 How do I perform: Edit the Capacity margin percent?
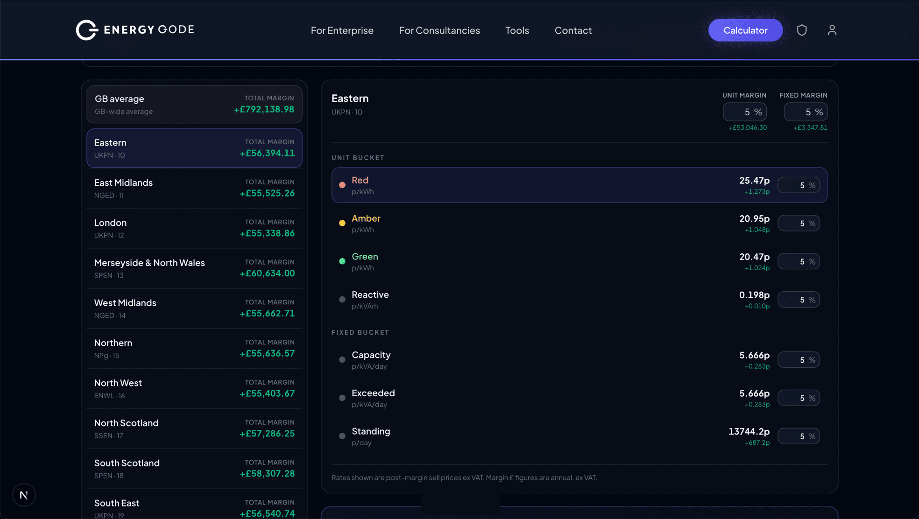point(799,360)
